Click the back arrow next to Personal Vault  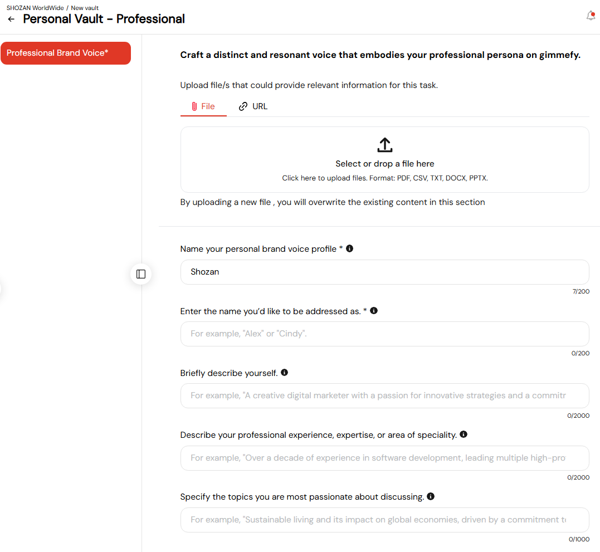point(11,19)
